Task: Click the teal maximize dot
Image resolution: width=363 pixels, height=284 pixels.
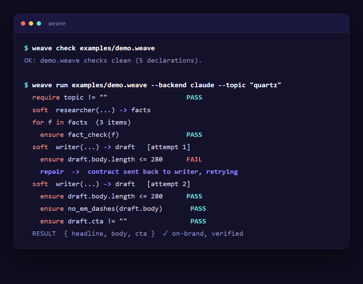Action: [39, 23]
